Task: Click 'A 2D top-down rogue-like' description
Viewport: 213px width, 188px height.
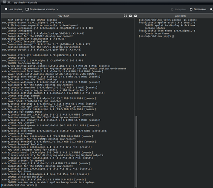Action: click(43, 25)
